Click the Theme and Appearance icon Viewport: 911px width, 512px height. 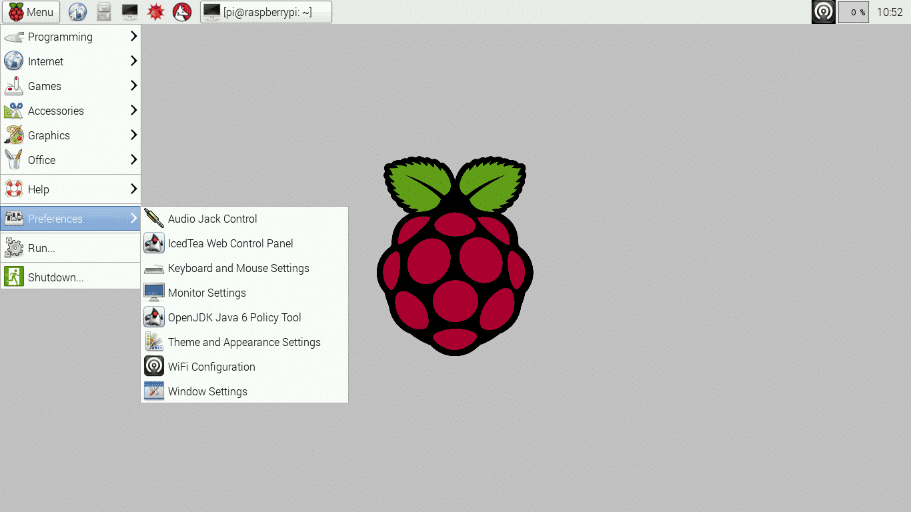click(154, 342)
